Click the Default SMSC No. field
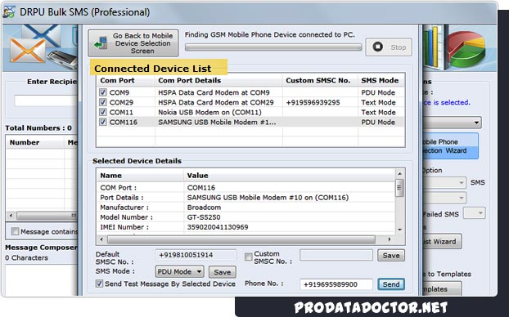This screenshot has width=509, height=317. (x=196, y=255)
